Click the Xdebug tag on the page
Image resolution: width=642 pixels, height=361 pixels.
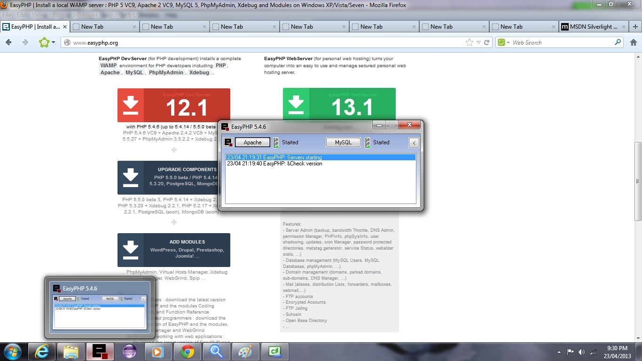coord(199,72)
